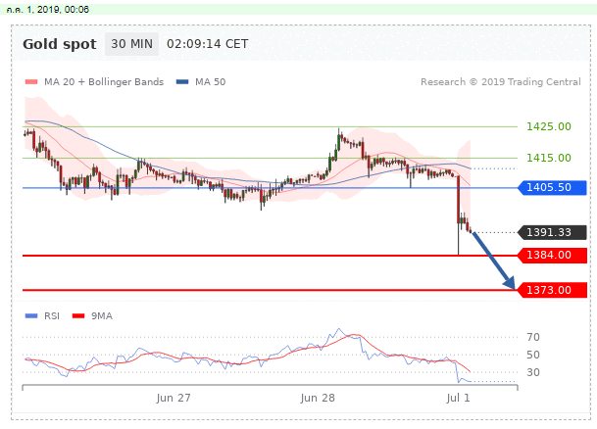597x429 pixels.
Task: Click the black 1391.33 current price tag
Action: coord(553,232)
